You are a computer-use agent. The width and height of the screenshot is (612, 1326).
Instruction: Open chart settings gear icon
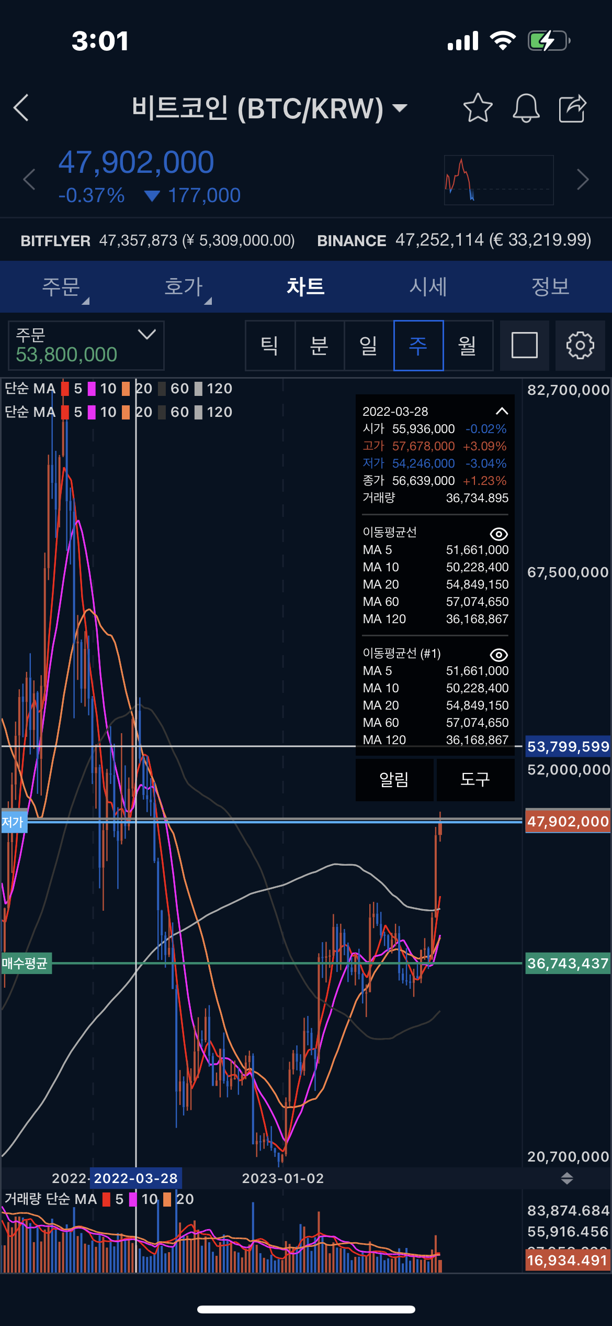point(580,345)
